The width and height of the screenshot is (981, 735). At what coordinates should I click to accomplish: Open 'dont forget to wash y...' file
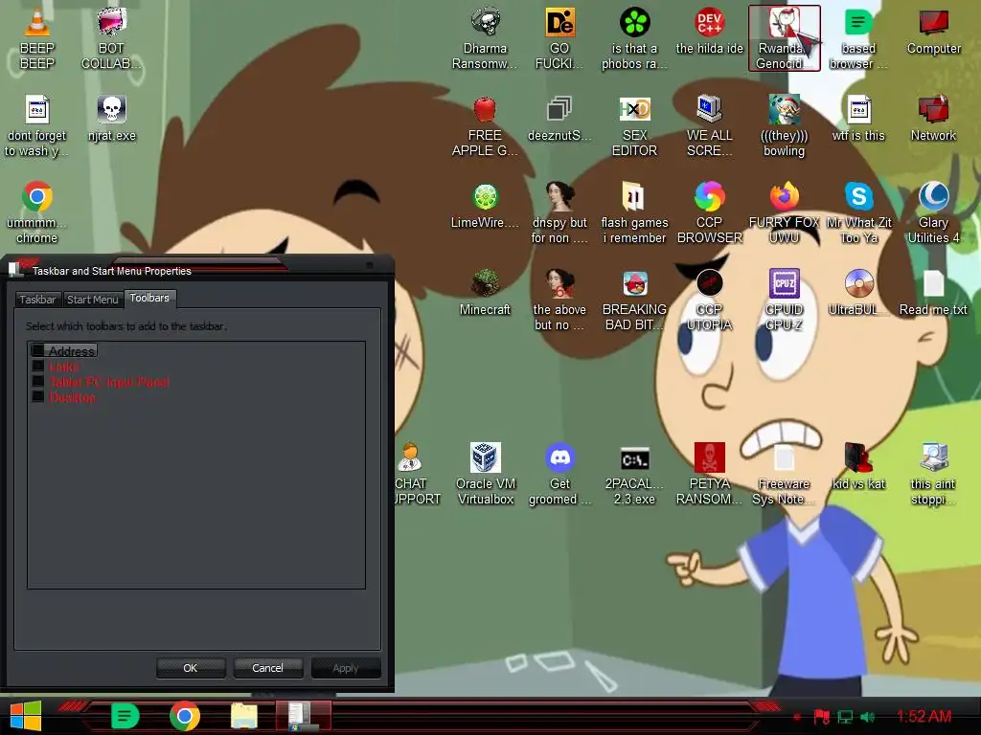pyautogui.click(x=37, y=125)
